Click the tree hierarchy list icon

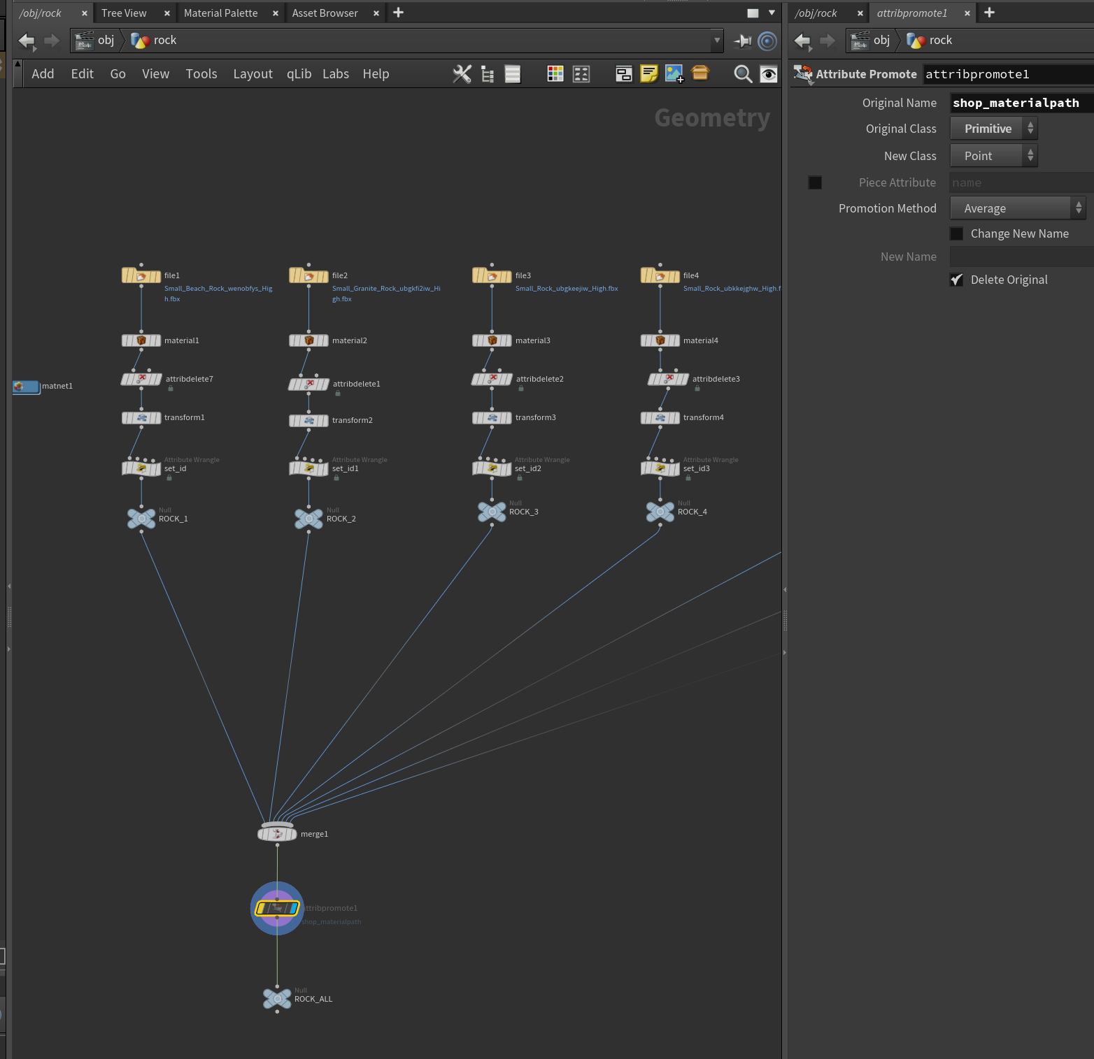coord(488,74)
